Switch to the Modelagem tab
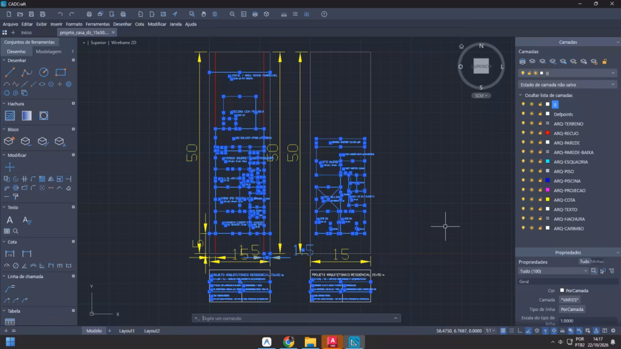Viewport: 621px width, 349px height. (49, 52)
